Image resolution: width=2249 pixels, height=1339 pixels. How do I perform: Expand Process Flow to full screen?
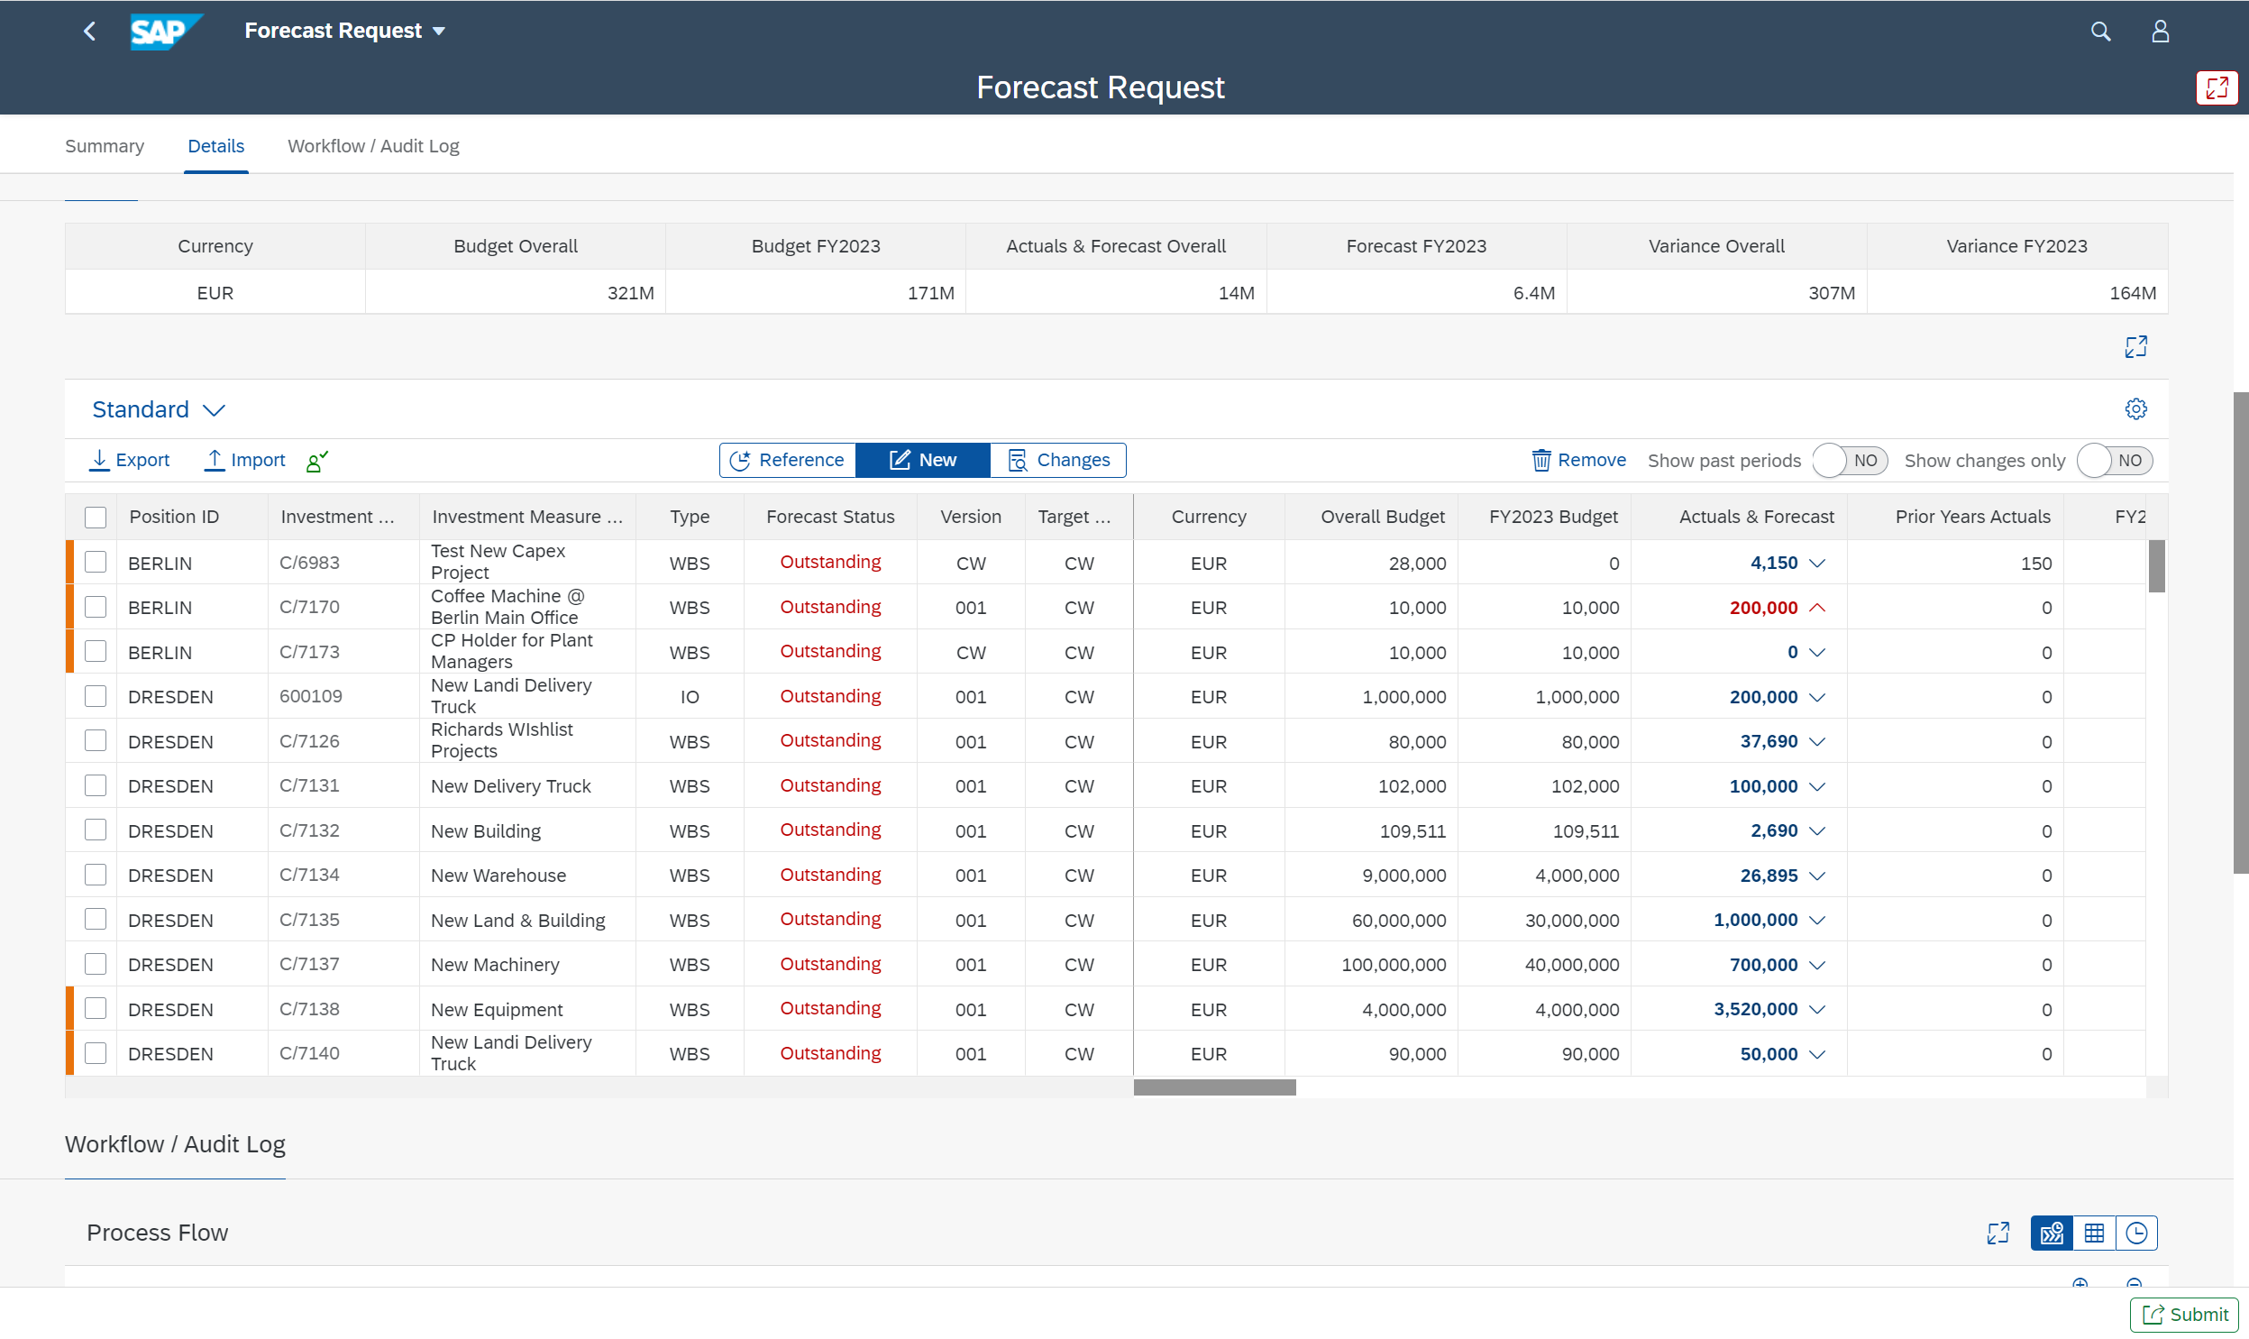1998,1233
